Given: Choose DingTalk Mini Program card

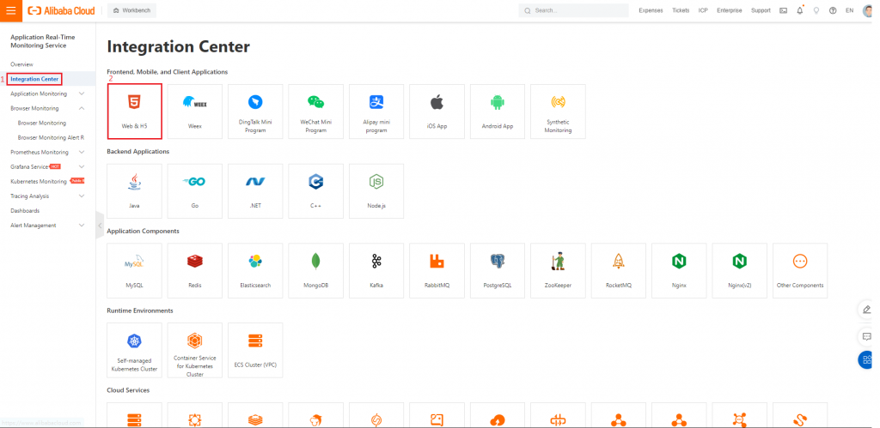Looking at the screenshot, I should tap(255, 112).
